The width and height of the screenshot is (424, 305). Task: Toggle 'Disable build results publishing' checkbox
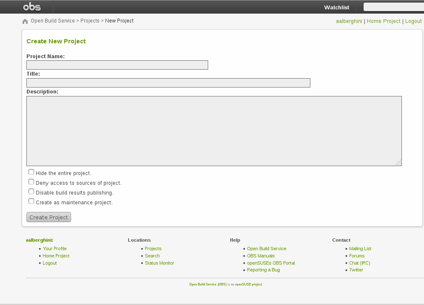31,192
